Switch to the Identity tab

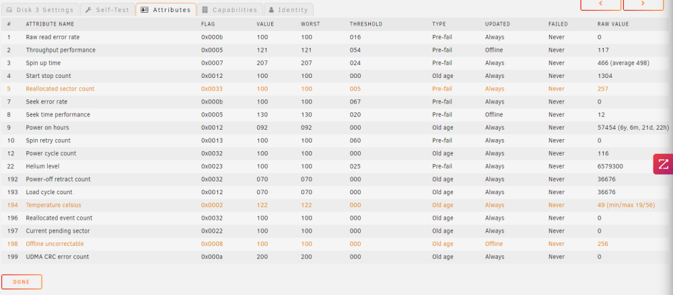(289, 9)
